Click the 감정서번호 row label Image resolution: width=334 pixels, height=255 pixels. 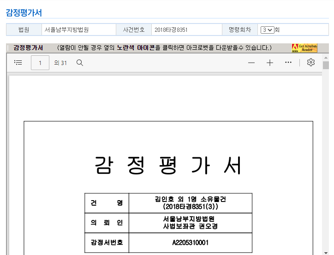107,243
